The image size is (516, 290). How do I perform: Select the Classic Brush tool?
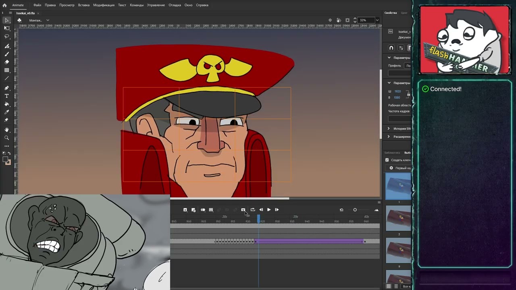(x=6, y=54)
